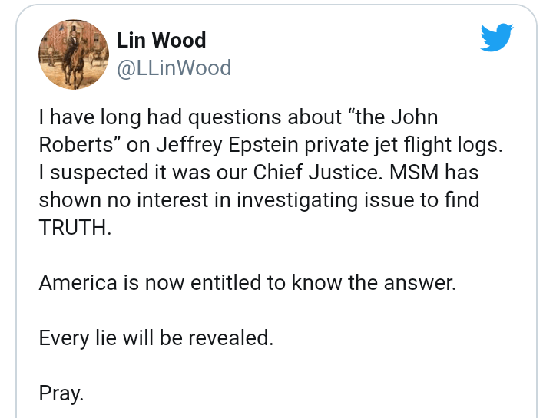Click the line "America is now entitled to know the answer."

pyautogui.click(x=247, y=282)
